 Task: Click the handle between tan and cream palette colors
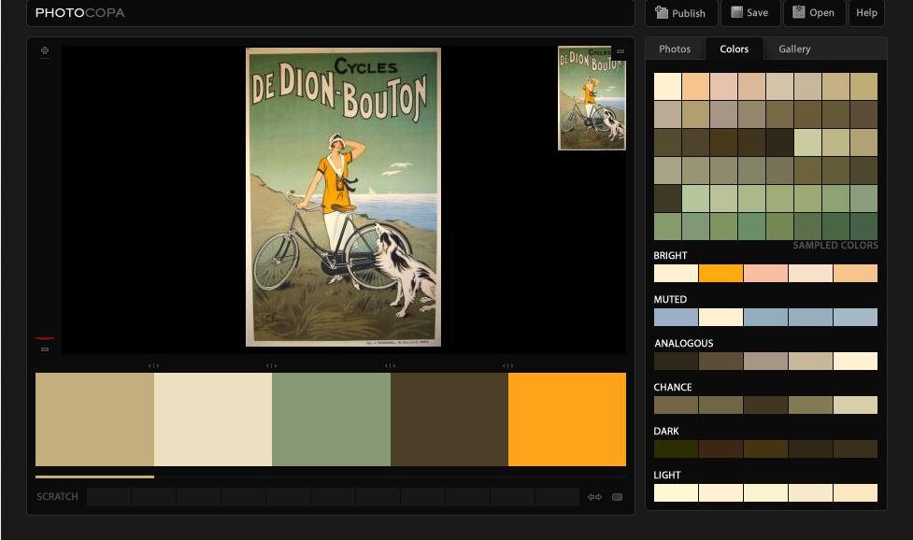153,365
